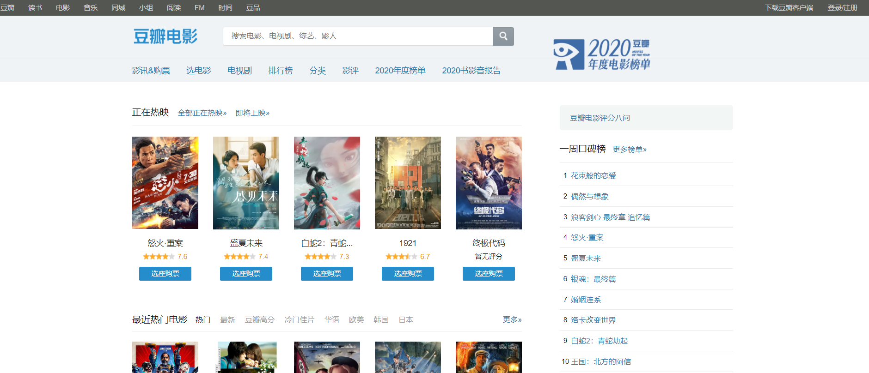Click 选座购票 for 终极代码

(489, 274)
